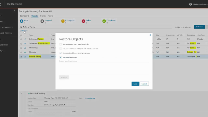Click the On Demand Training name cell
The height and width of the screenshot is (117, 208).
pyautogui.click(x=36, y=39)
